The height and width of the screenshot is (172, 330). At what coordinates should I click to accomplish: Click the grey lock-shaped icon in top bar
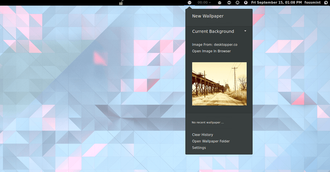[121, 3]
